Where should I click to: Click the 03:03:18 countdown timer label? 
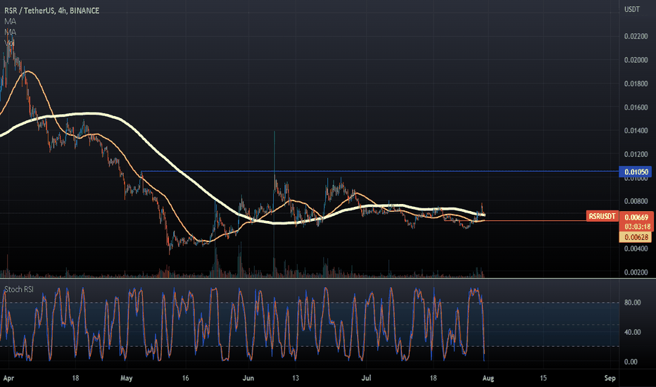point(636,227)
